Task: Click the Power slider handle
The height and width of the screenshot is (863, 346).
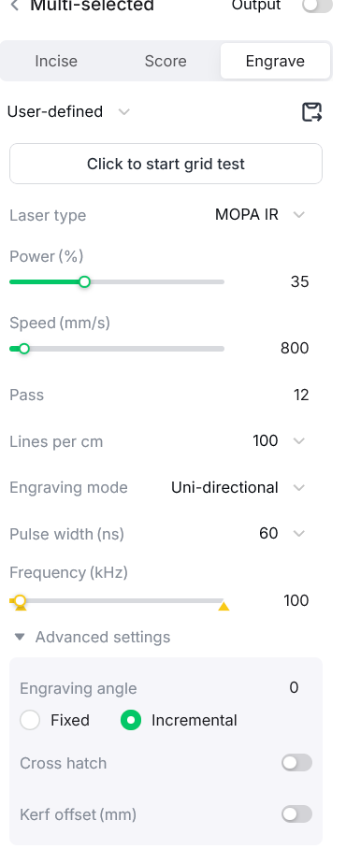Action: point(84,281)
